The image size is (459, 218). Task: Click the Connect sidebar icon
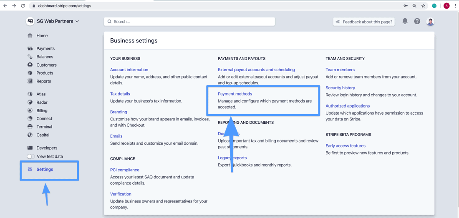(x=30, y=119)
